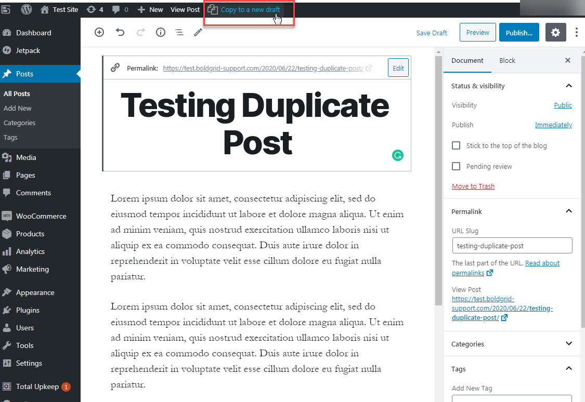
Task: Click the green Grammarly icon in title
Action: pos(397,155)
